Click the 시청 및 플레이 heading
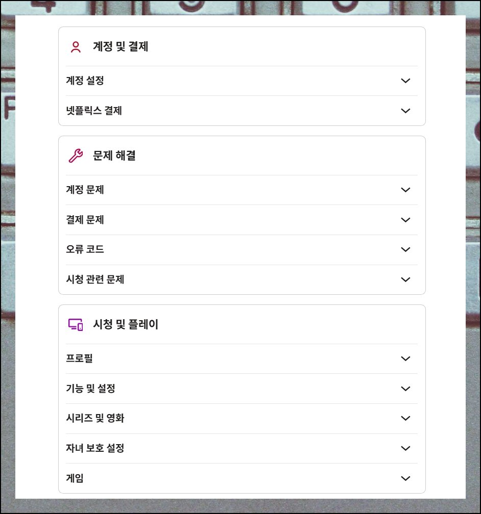Screen dimensions: 481x514 126,324
